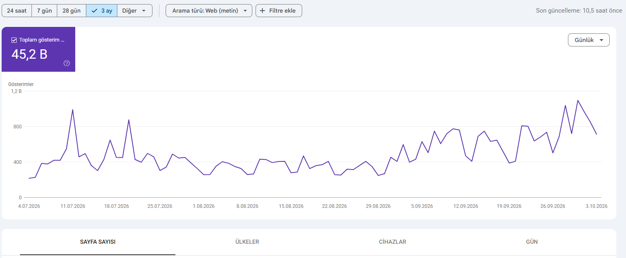Click the 45,2 B total impressions value
626x258 pixels.
click(29, 54)
